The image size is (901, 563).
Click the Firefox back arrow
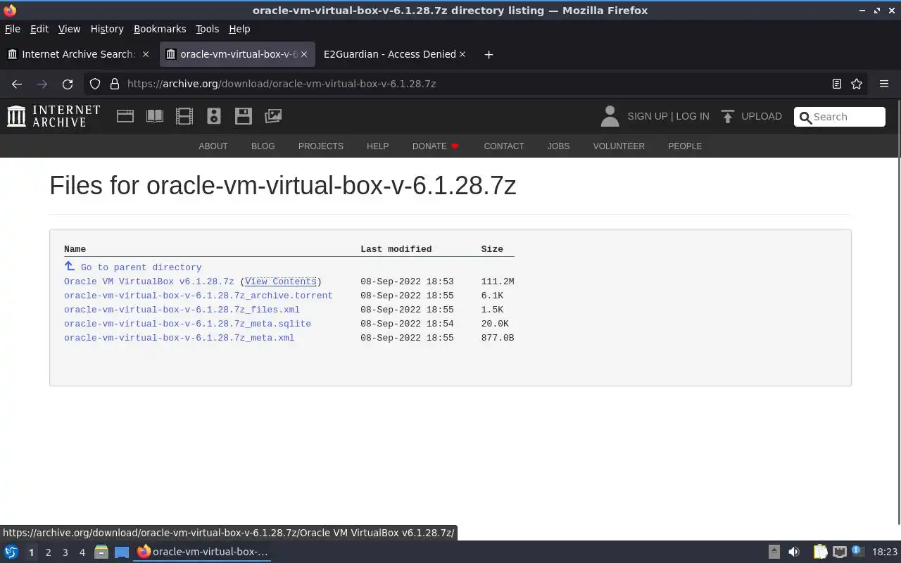pyautogui.click(x=17, y=84)
